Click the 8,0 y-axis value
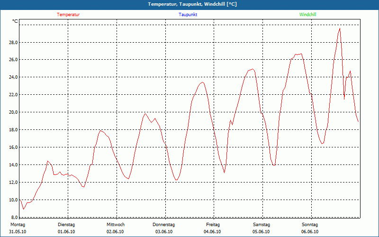 coord(15,217)
